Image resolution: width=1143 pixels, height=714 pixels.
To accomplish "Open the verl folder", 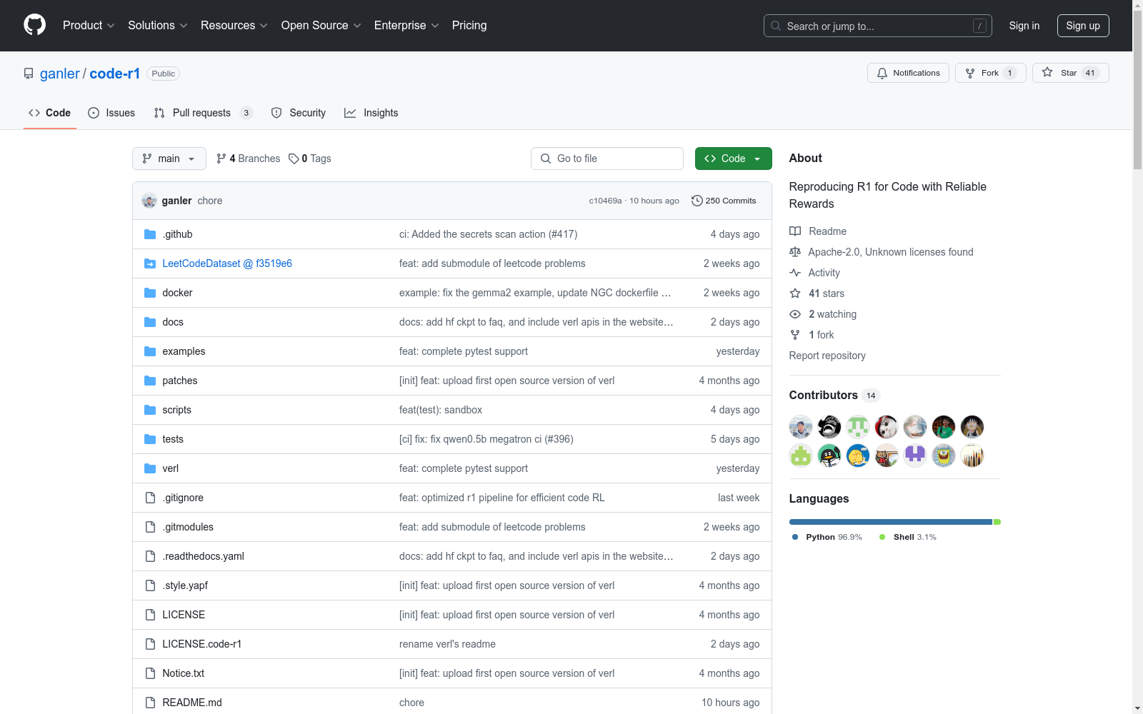I will (171, 468).
